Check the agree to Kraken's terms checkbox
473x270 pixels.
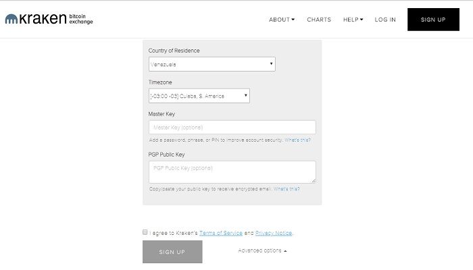pos(145,232)
